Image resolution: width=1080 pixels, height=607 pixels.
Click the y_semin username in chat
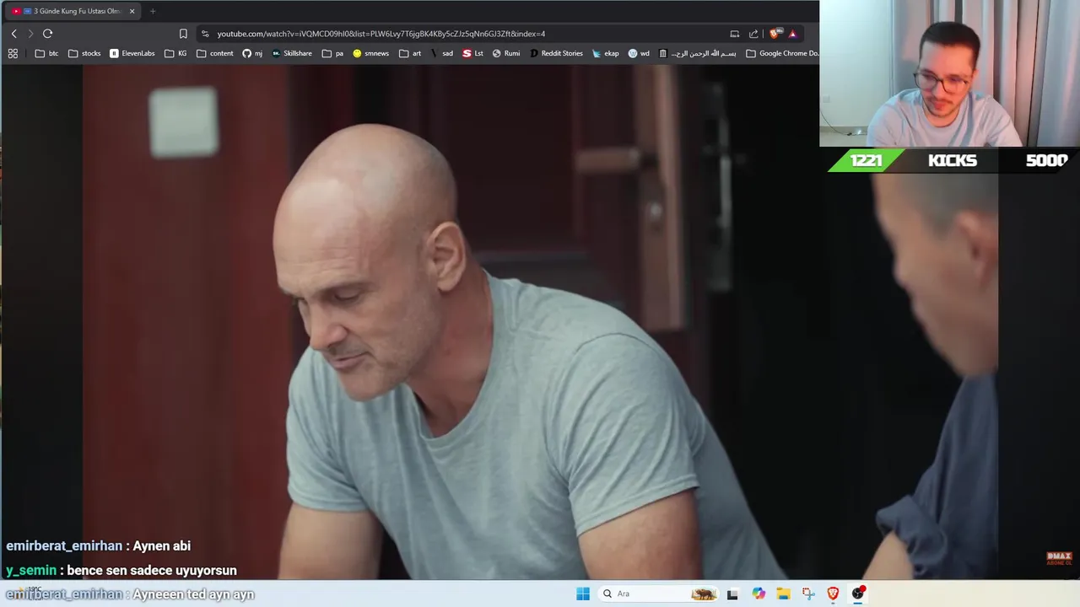point(31,570)
